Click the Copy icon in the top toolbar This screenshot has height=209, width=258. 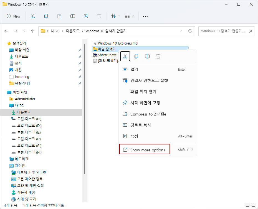tap(46, 16)
